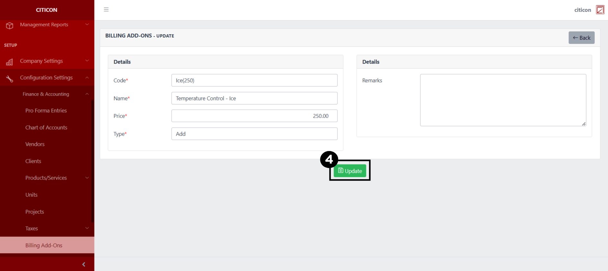Open the Chart of Accounts page

tap(46, 127)
